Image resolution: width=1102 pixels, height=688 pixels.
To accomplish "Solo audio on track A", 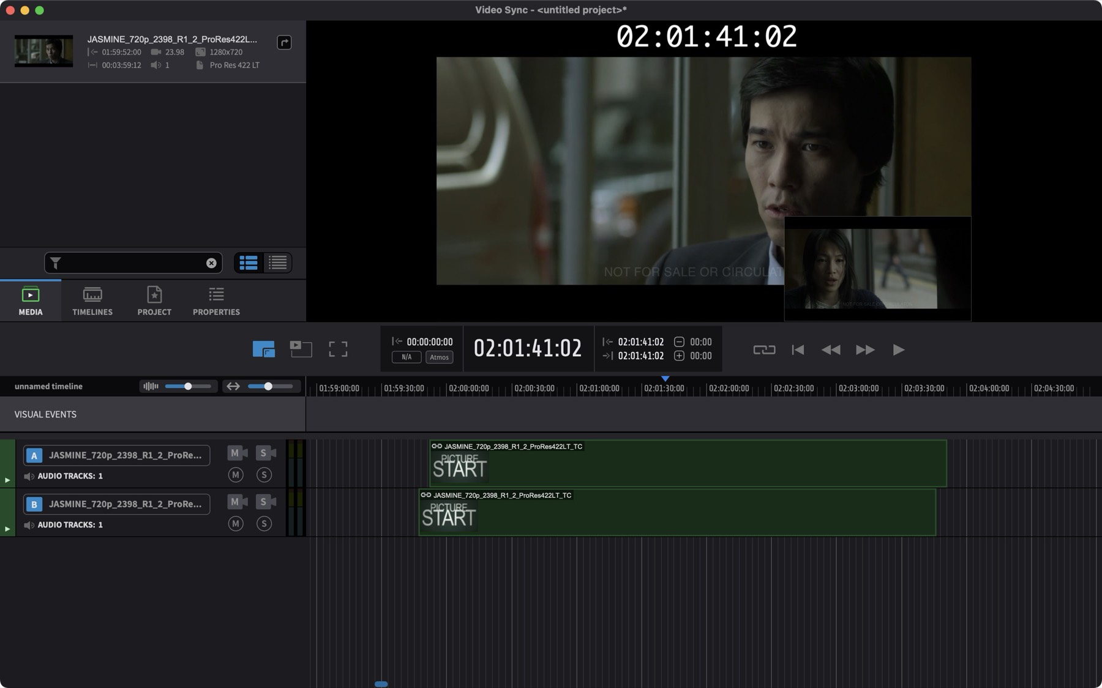I will click(264, 475).
